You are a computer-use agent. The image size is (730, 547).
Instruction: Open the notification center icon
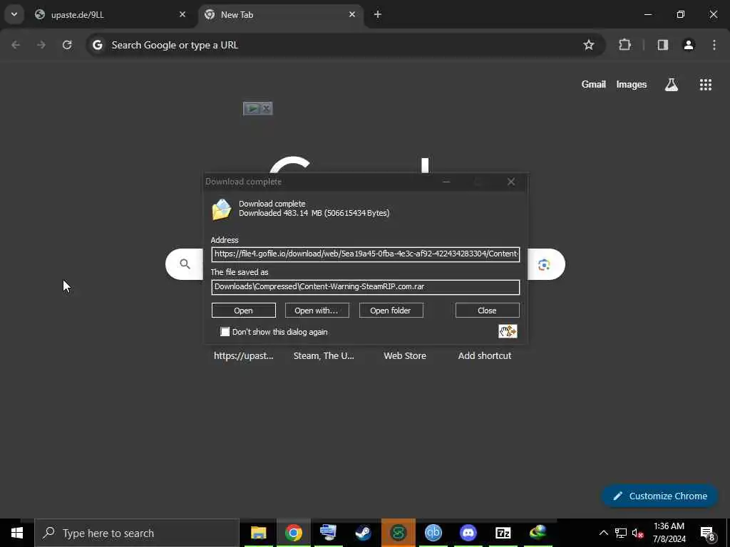(x=707, y=533)
